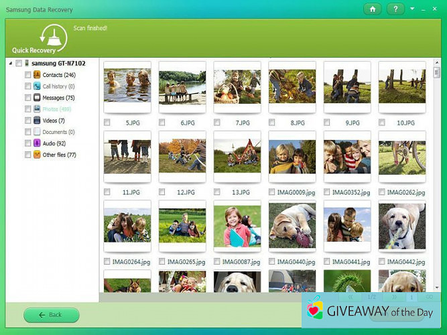Enable the Messages (75) checkbox
Screen dimensions: 447x335
27,98
